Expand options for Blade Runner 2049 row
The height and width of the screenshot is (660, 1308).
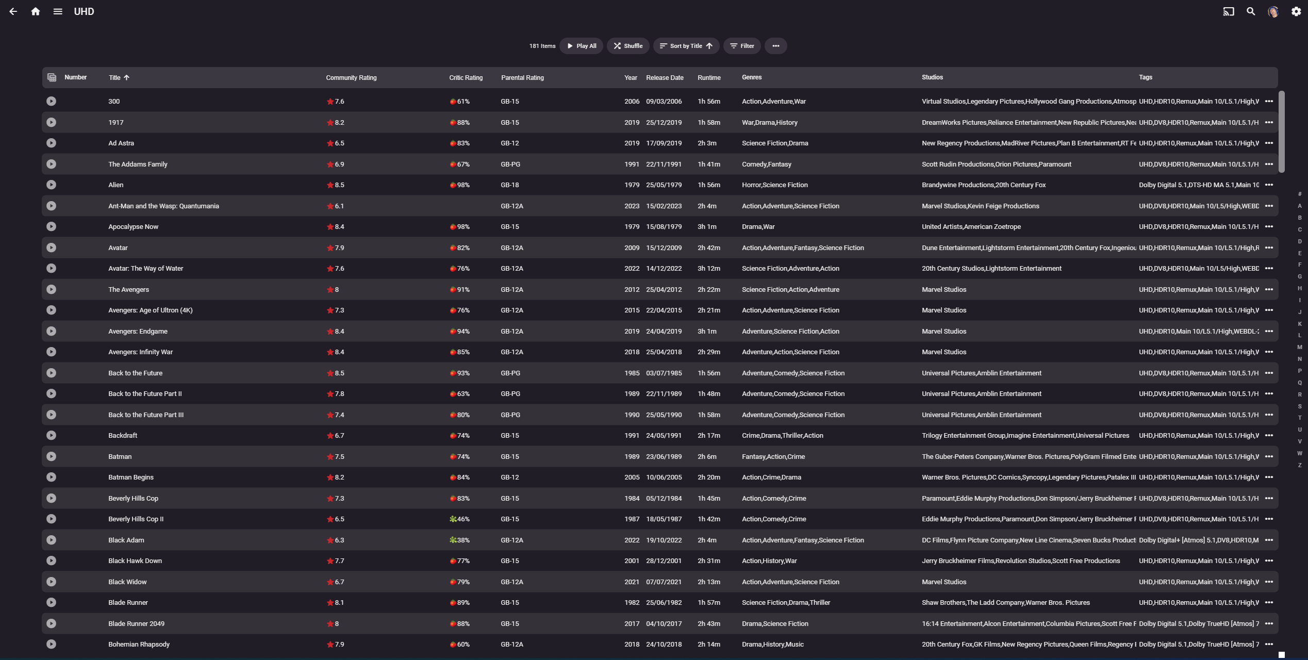[1269, 623]
